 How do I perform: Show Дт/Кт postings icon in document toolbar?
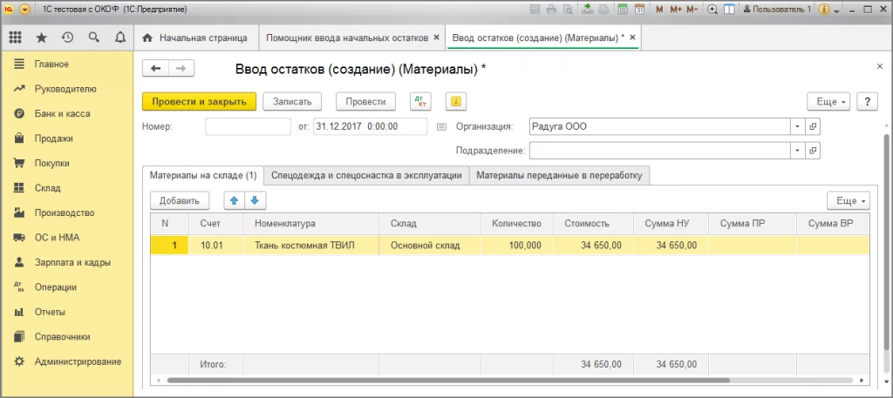pos(421,102)
